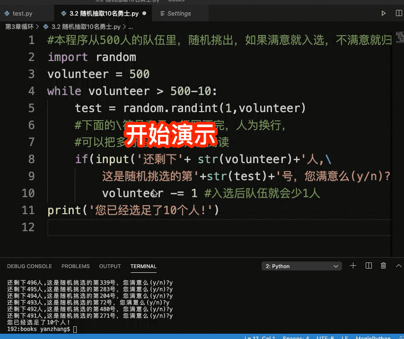Switch to the test.py editor tab
Viewport: 404px width, 339px height.
click(x=21, y=13)
